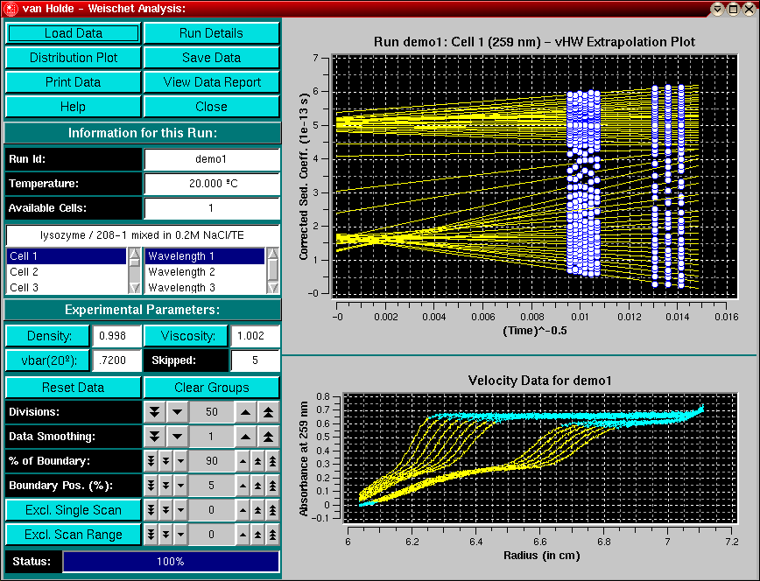Click the Excl. Single Scan double-arrow increase button
The height and width of the screenshot is (581, 760).
(257, 510)
